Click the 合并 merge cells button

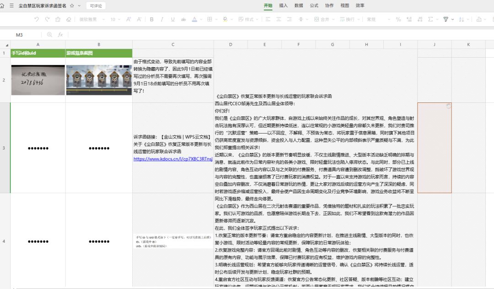click(x=322, y=20)
